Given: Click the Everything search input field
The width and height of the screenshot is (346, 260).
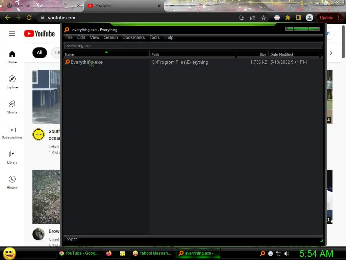Looking at the screenshot, I should coord(193,46).
